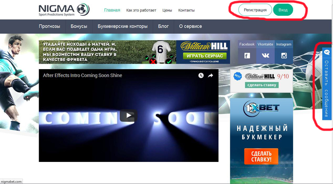Open the Главная menu item
The image size is (333, 184).
(112, 10)
